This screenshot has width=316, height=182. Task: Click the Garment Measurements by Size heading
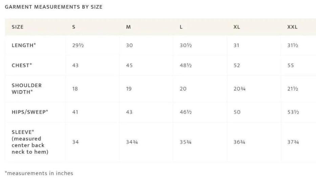(54, 7)
